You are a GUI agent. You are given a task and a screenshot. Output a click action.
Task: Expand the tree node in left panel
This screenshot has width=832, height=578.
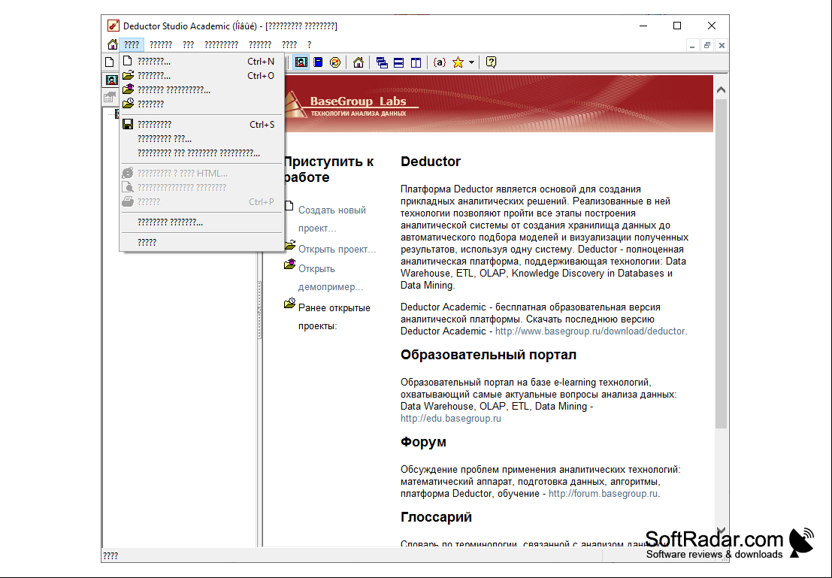pyautogui.click(x=116, y=113)
